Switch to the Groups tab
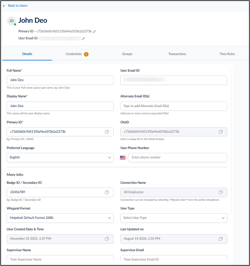The width and height of the screenshot is (250, 266). tap(127, 54)
